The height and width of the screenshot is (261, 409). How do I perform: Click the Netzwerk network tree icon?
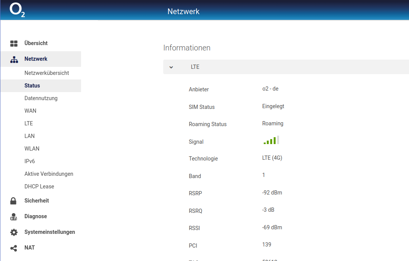(x=14, y=59)
